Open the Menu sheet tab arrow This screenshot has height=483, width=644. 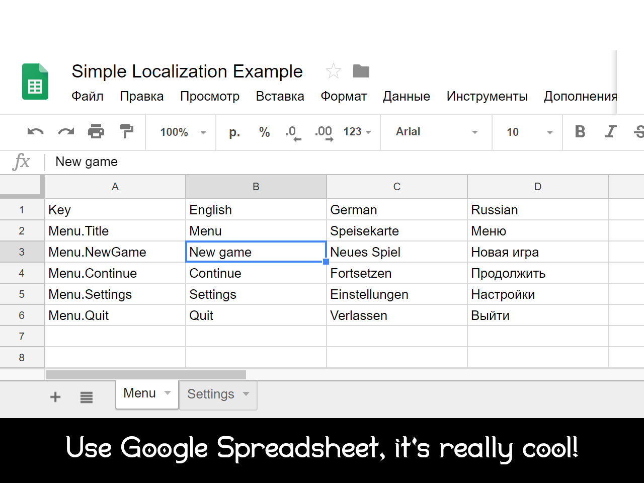[x=168, y=393]
